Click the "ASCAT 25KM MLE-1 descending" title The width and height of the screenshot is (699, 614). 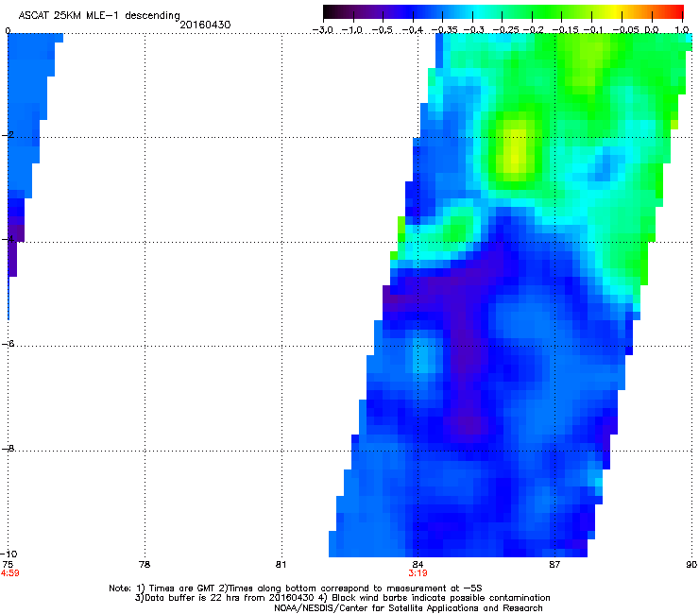click(x=99, y=15)
